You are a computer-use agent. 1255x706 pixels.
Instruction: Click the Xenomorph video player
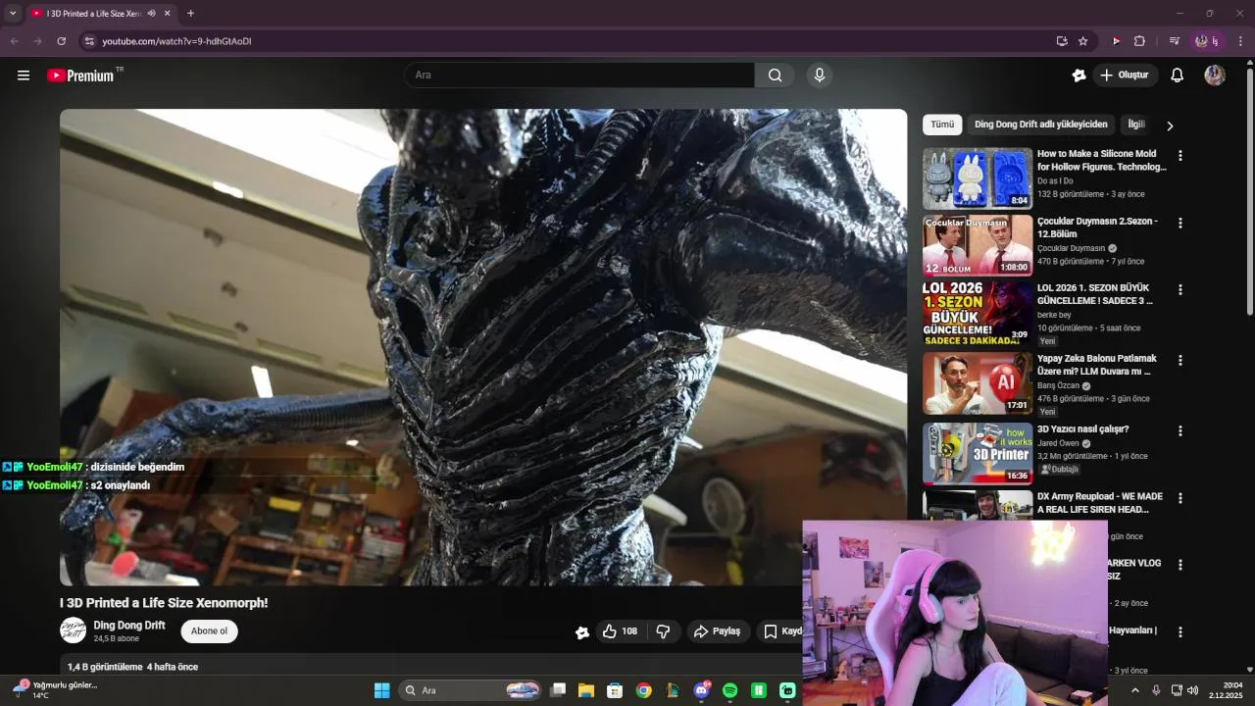(x=483, y=347)
